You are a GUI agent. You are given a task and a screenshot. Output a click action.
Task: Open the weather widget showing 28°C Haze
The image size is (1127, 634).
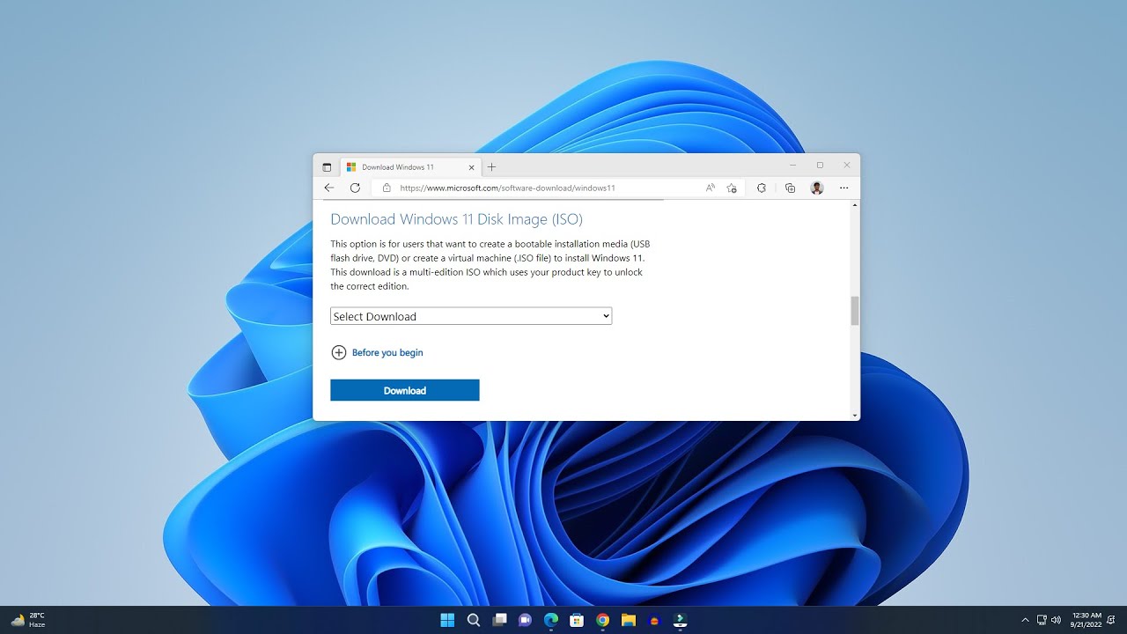point(28,620)
